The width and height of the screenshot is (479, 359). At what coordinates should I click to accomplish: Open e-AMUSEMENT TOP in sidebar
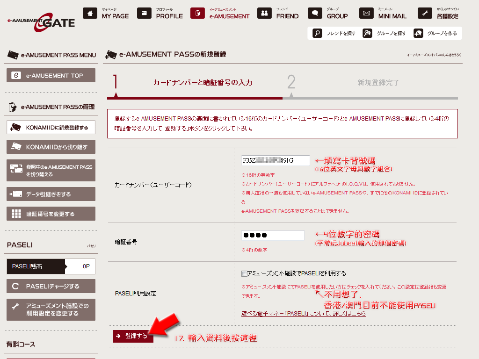click(51, 75)
